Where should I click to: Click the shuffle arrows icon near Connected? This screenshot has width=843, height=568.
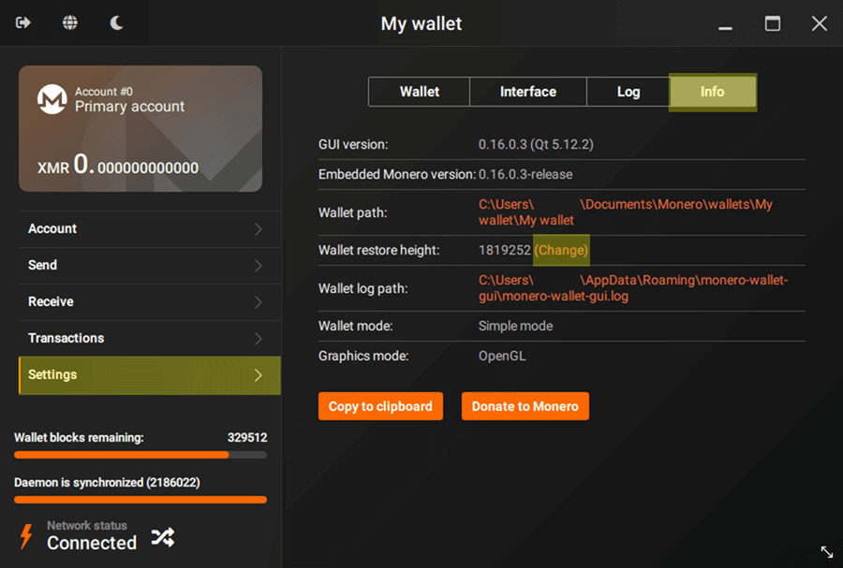click(163, 536)
